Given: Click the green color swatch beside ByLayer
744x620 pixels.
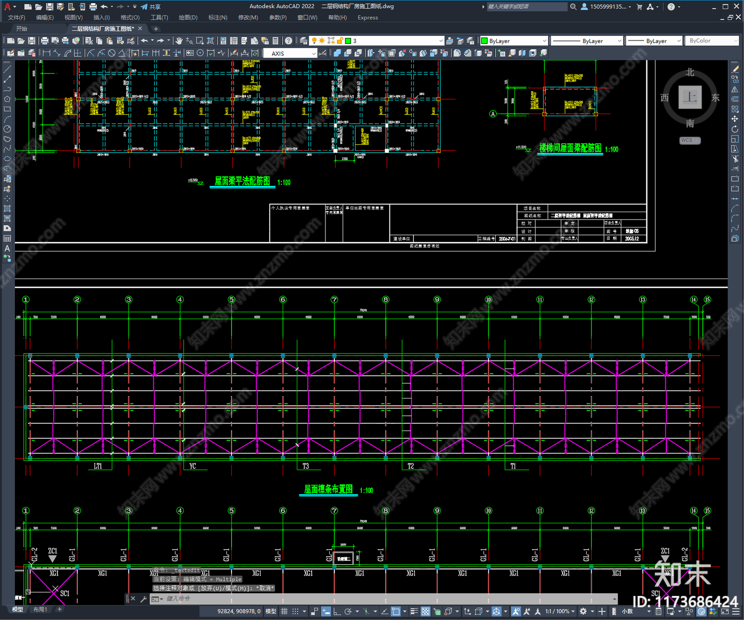Looking at the screenshot, I should point(484,41).
